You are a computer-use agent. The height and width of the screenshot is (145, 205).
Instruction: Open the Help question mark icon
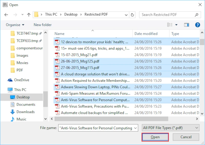198,25
